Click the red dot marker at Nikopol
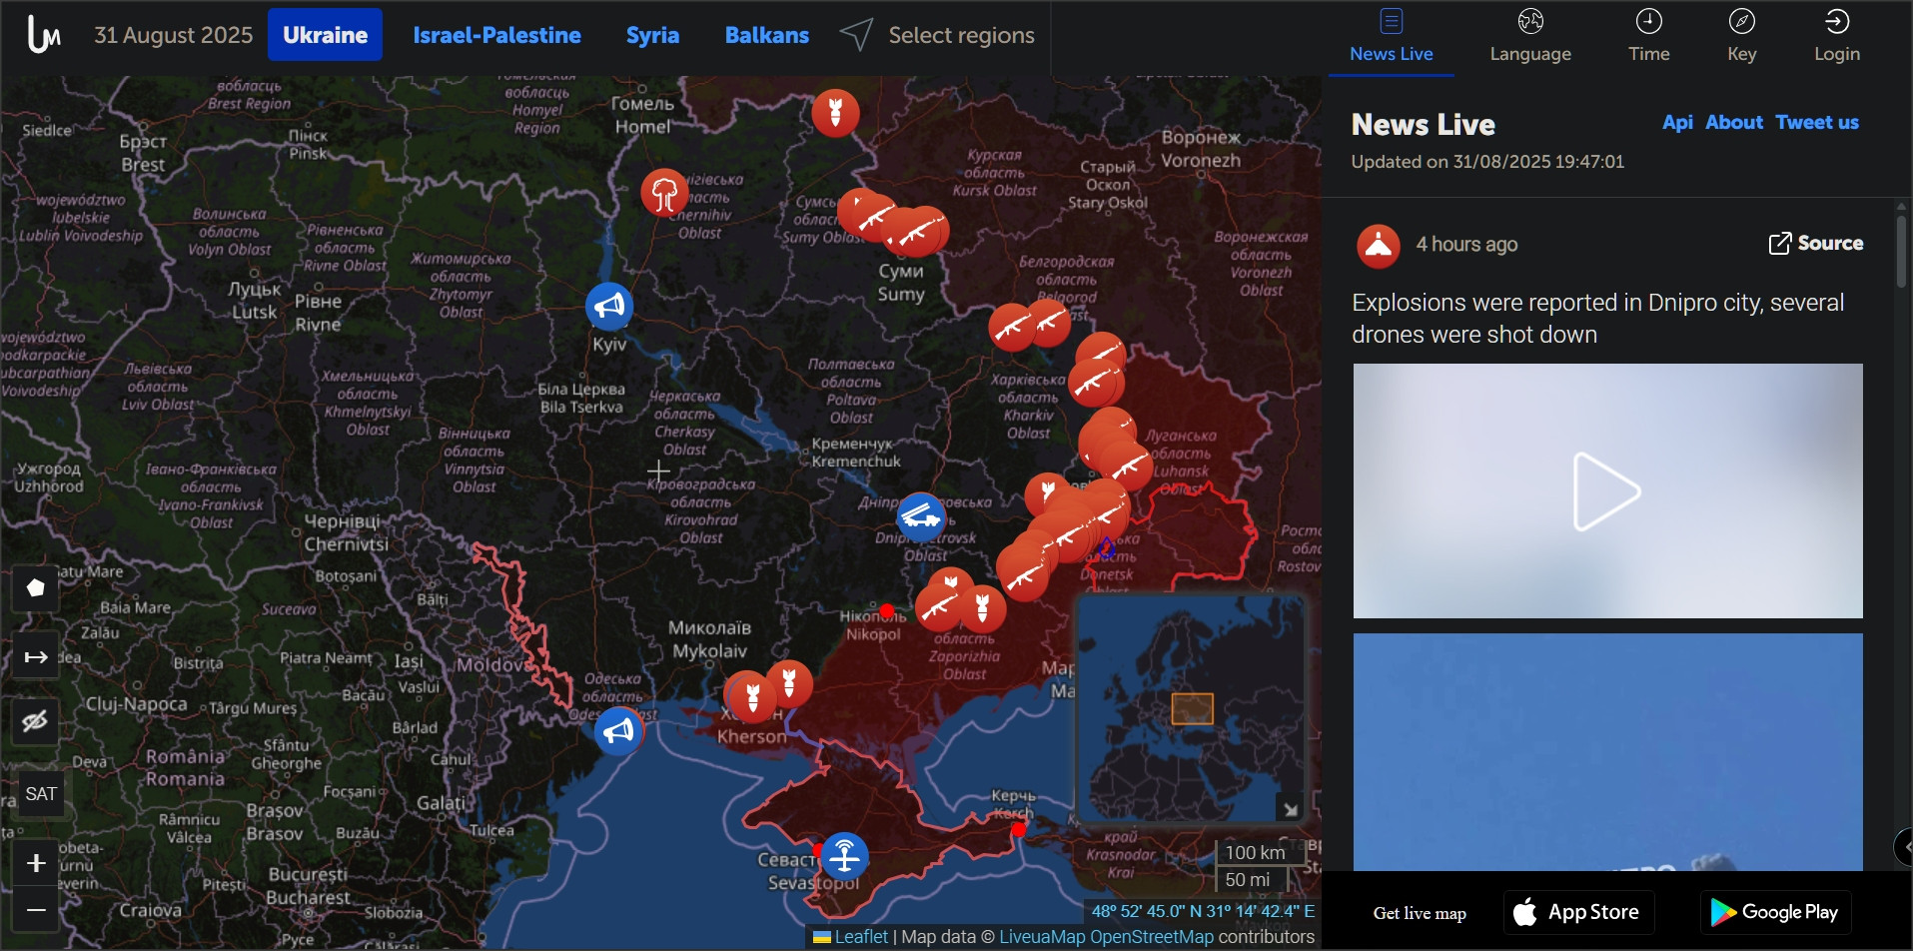 point(886,610)
